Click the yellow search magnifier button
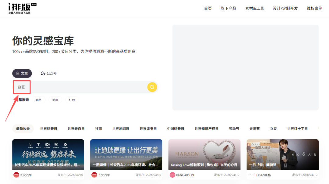Viewport: 329px width, 184px height. tap(152, 87)
